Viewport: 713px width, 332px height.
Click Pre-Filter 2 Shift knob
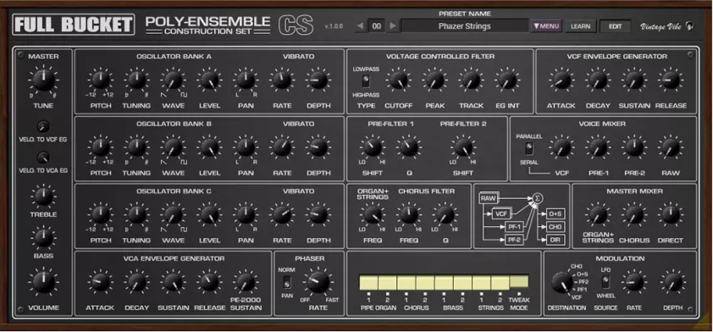pos(463,147)
